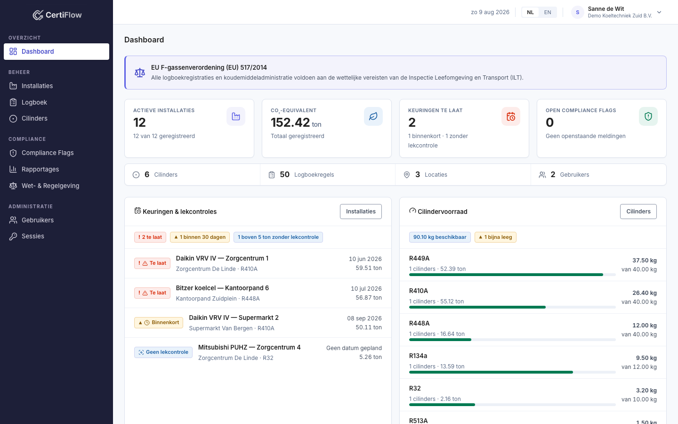This screenshot has width=678, height=424.
Task: Click the '90.10 kg beschikbaar' badge
Action: (x=440, y=237)
